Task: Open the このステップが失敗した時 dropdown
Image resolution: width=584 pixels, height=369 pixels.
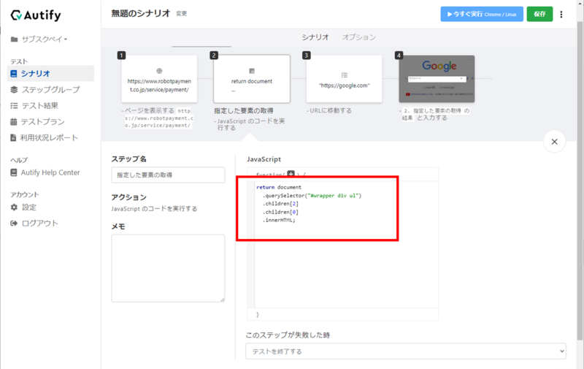Action: (406, 351)
